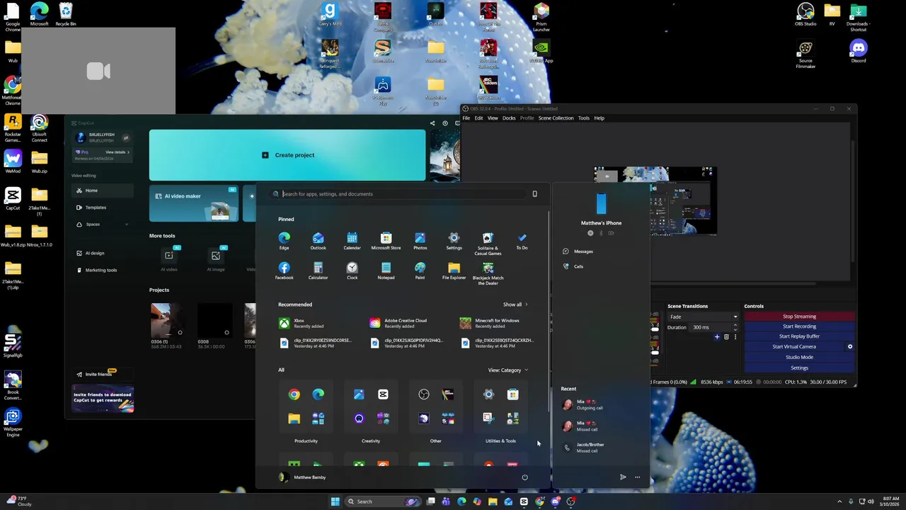The image size is (906, 510).
Task: Click share icon in CapCut header
Action: pyautogui.click(x=432, y=123)
